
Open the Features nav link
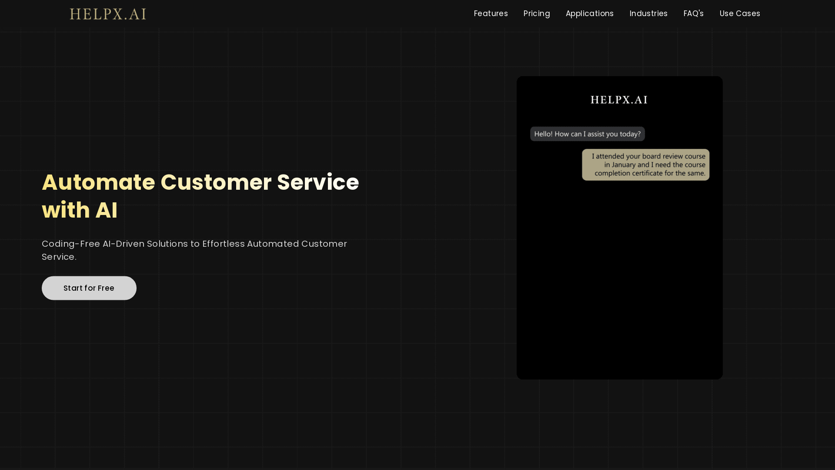point(491,13)
